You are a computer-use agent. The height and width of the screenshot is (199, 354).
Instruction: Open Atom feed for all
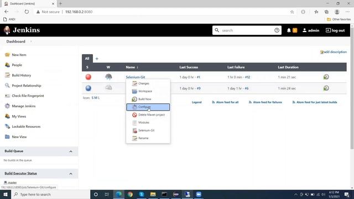click(x=225, y=102)
